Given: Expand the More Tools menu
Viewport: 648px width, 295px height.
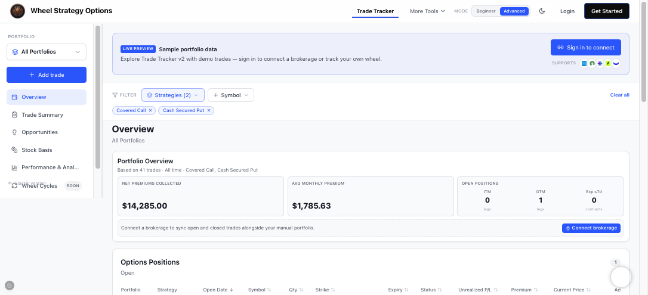Looking at the screenshot, I should [427, 11].
